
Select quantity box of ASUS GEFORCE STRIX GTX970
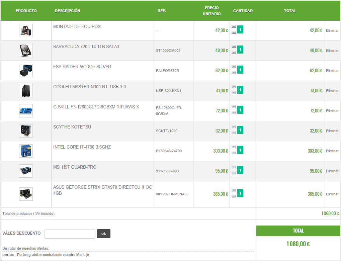point(240,193)
